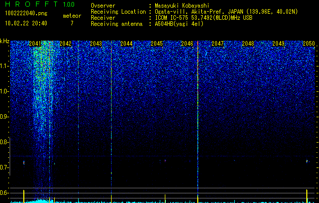Click the 2041 time label
This screenshot has width=319, height=203.
pyautogui.click(x=35, y=44)
